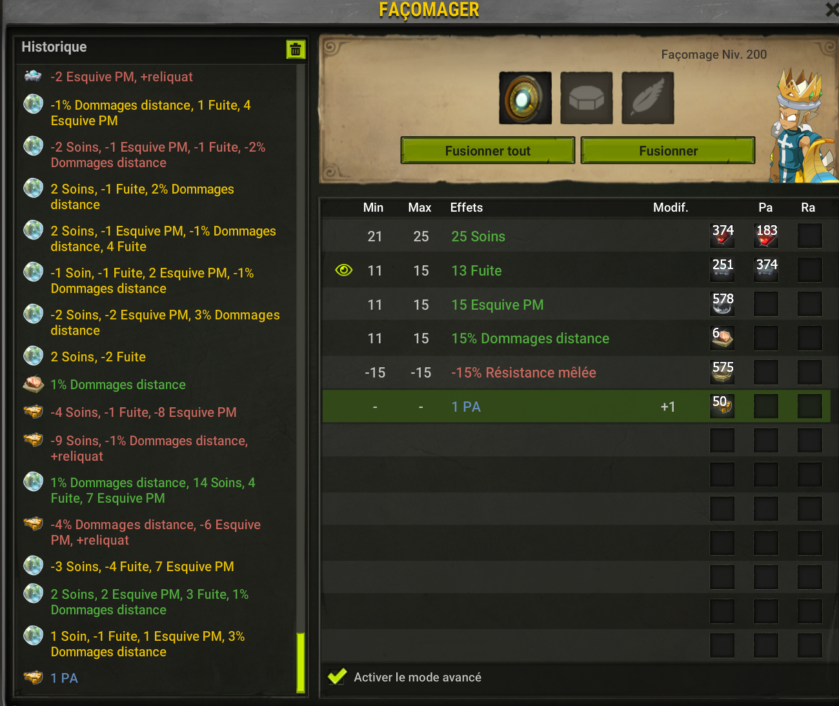Uncheck Activer le mode avancé
This screenshot has height=706, width=839.
coord(337,676)
